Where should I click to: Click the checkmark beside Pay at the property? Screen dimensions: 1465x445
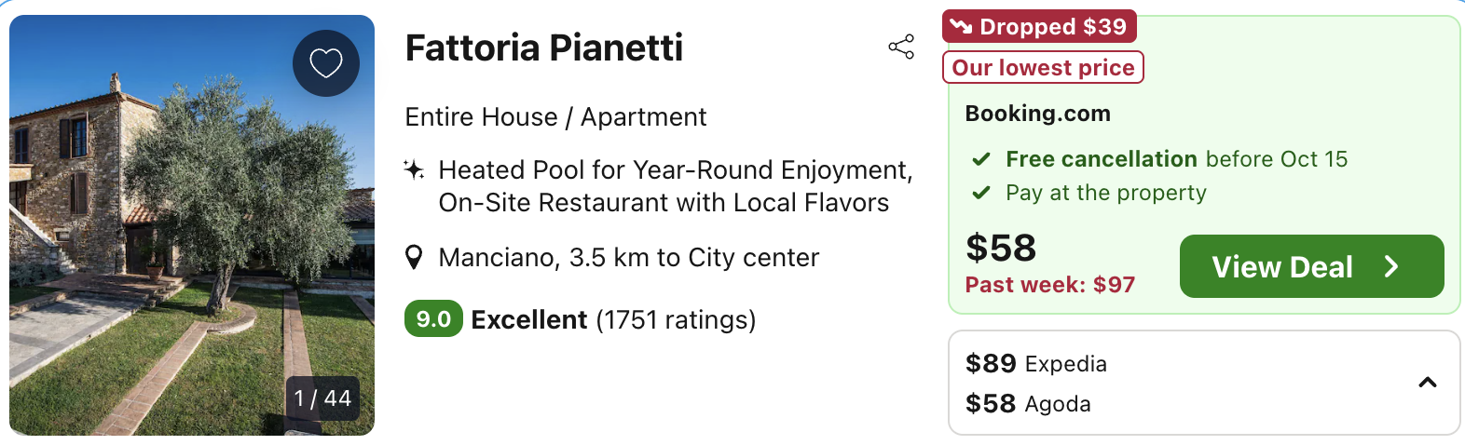coord(981,193)
